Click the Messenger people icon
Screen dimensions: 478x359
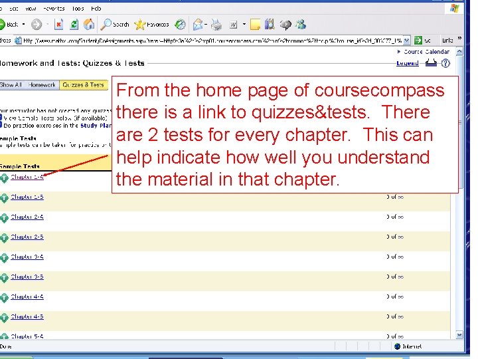tap(301, 25)
